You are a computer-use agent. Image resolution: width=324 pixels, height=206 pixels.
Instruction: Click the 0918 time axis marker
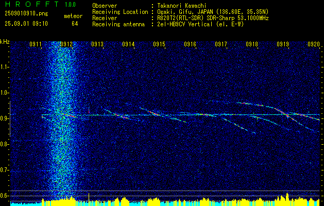pos(252,44)
